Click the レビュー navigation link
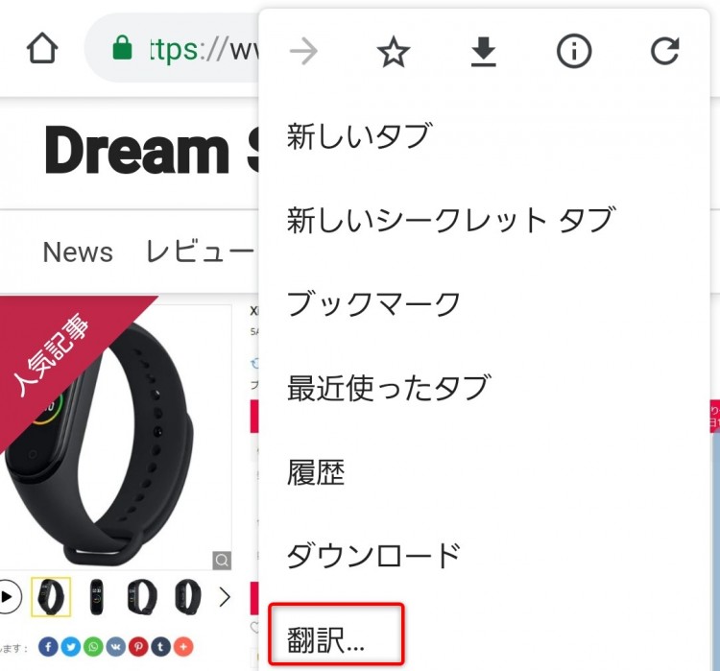Screen dimensions: 720x671 (x=200, y=252)
